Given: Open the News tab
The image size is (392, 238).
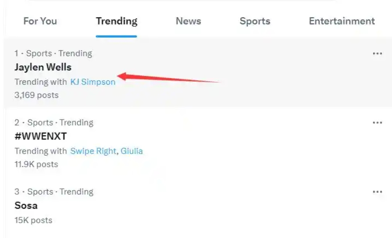Looking at the screenshot, I should (x=188, y=21).
